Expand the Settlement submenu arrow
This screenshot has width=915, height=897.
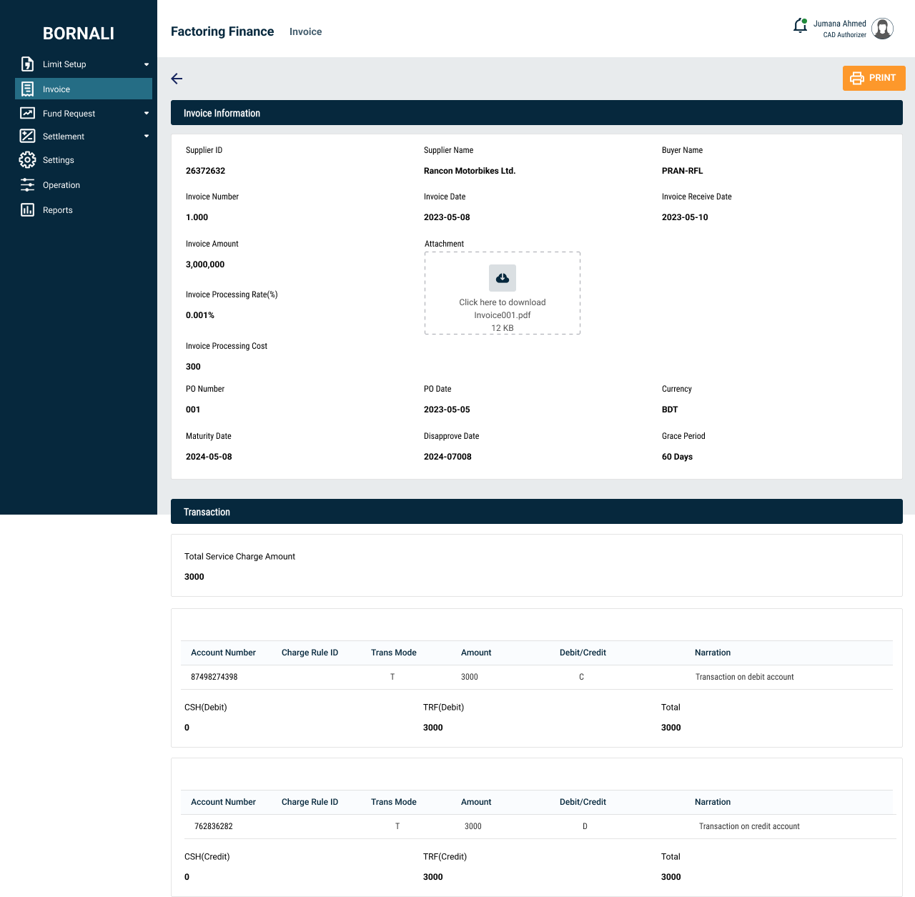pos(147,136)
